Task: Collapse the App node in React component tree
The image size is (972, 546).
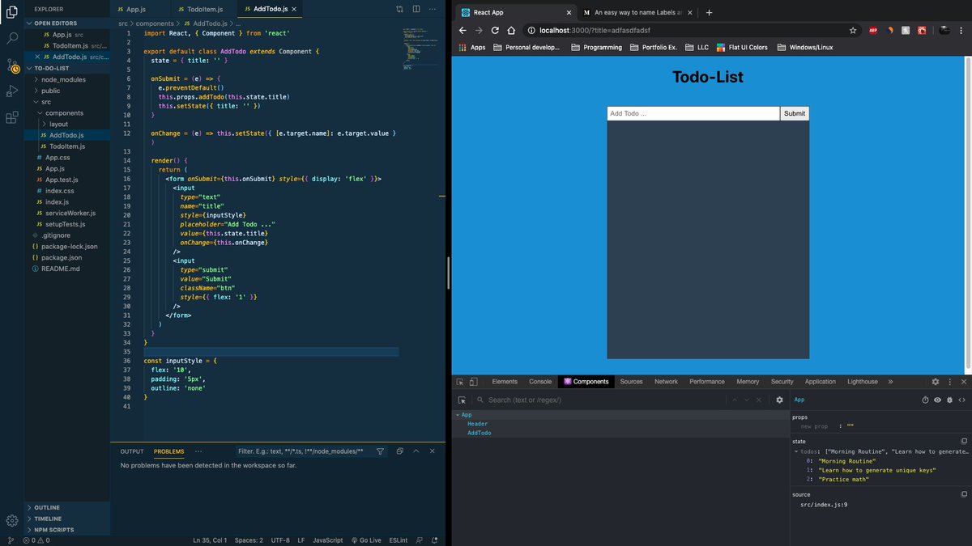Action: coord(458,415)
